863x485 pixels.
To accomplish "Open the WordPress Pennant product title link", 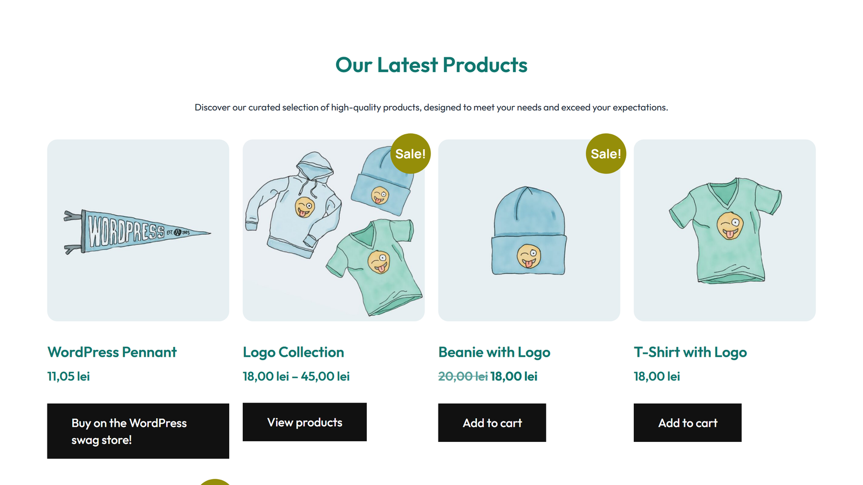I will click(x=112, y=352).
